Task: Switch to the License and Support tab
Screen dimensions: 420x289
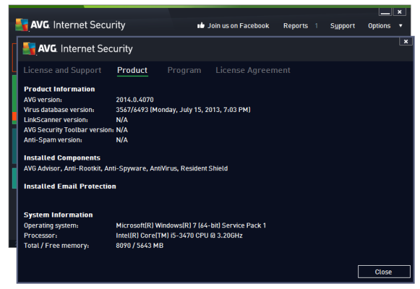Action: tap(62, 70)
